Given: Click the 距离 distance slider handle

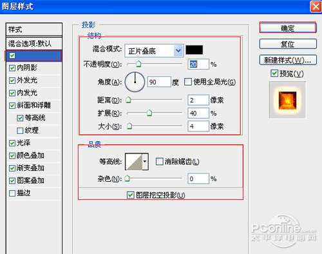Looking at the screenshot, I should [x=128, y=100].
